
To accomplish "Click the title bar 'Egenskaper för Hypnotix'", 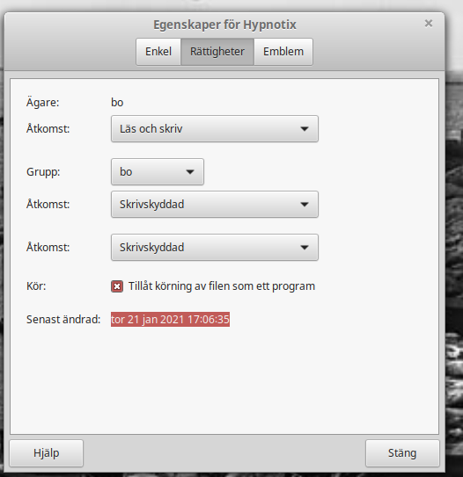I will point(224,25).
